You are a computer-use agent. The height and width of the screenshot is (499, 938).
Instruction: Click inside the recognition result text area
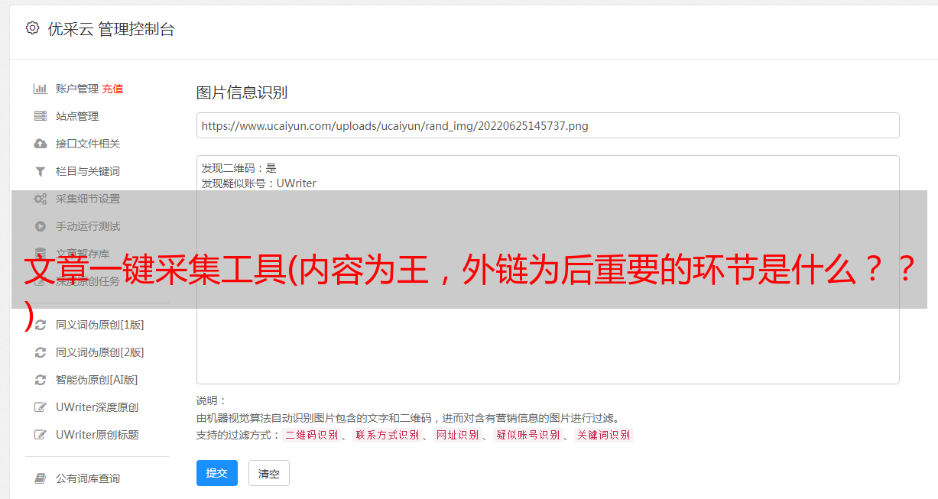[547, 270]
